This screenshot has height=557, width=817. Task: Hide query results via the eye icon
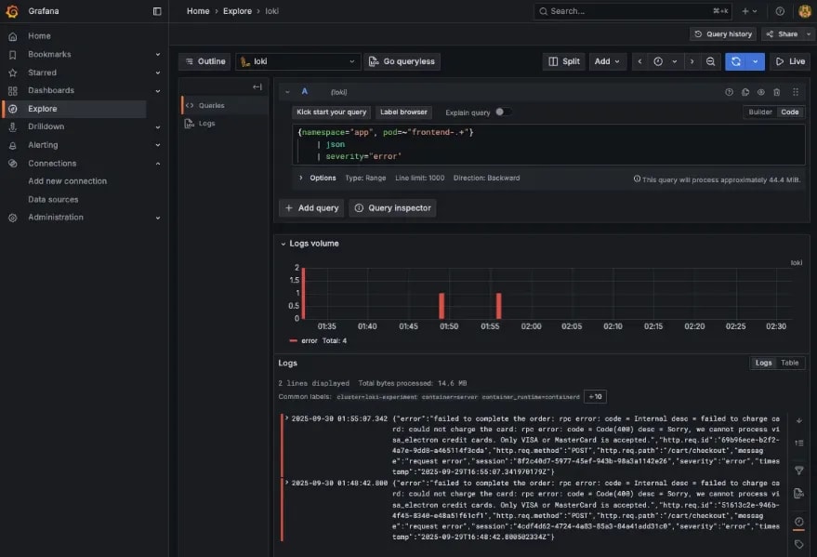click(761, 92)
